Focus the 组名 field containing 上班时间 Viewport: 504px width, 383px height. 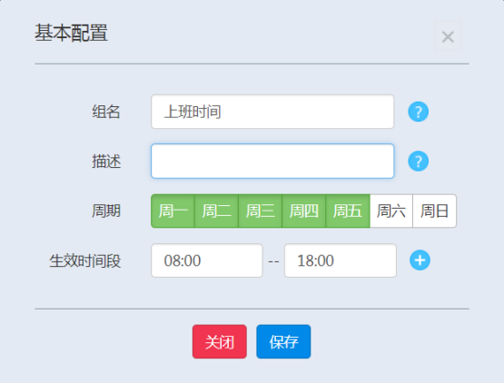pyautogui.click(x=272, y=112)
